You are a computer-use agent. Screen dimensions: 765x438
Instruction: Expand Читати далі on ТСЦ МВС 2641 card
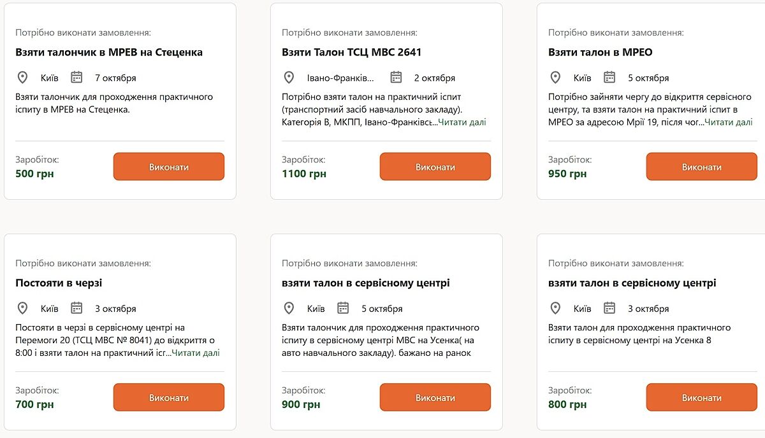(462, 122)
